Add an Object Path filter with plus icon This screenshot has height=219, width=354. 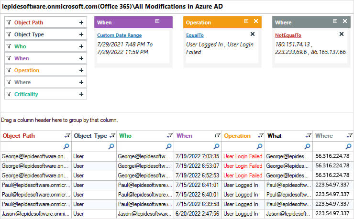(x=81, y=22)
